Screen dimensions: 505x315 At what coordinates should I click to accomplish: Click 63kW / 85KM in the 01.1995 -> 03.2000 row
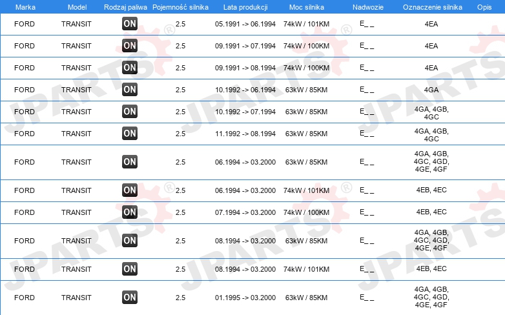click(x=306, y=298)
